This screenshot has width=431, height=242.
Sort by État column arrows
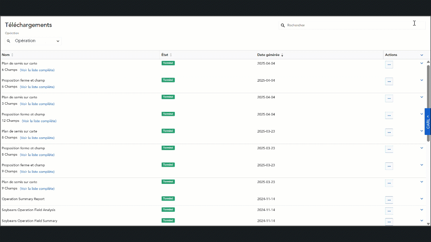(x=171, y=55)
